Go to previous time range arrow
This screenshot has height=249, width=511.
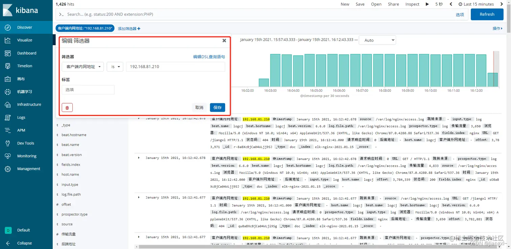(451, 4)
